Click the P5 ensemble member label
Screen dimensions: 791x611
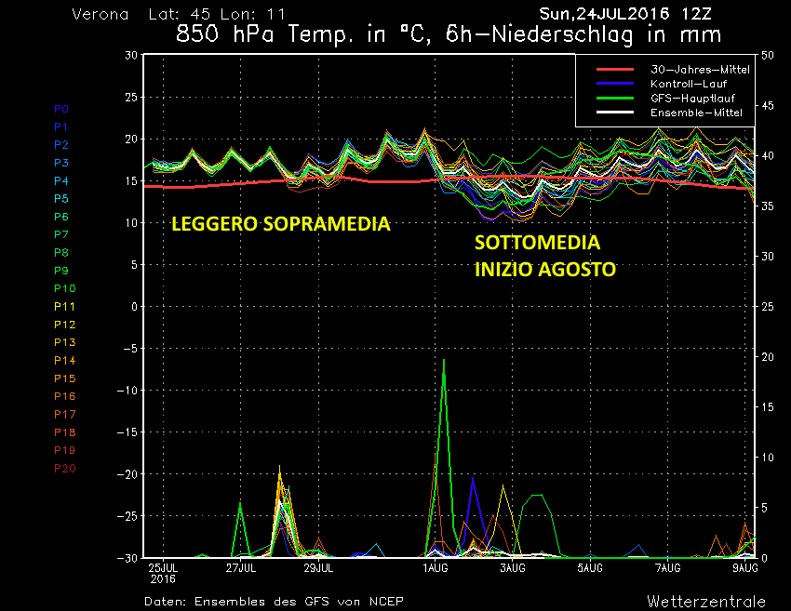tap(61, 199)
